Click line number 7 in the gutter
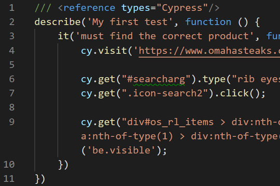Viewport: 280px width, 186px height. click(12, 94)
